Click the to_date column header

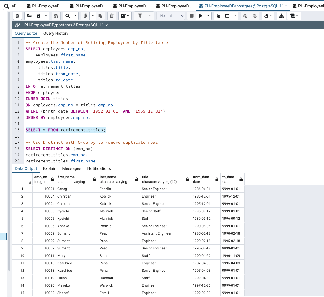(232, 179)
